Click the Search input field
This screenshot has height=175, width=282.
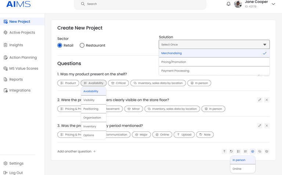(x=143, y=4)
